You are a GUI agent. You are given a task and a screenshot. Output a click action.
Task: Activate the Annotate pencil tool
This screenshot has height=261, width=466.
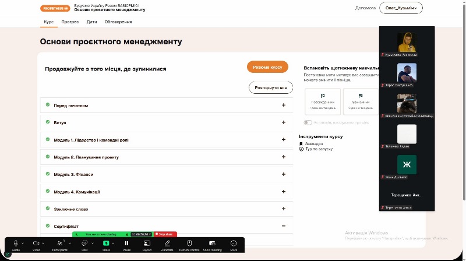coord(167,243)
